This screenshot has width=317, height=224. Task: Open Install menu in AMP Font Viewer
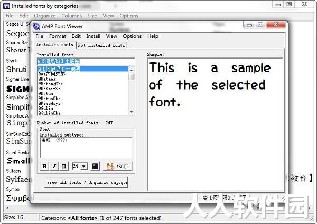click(93, 36)
